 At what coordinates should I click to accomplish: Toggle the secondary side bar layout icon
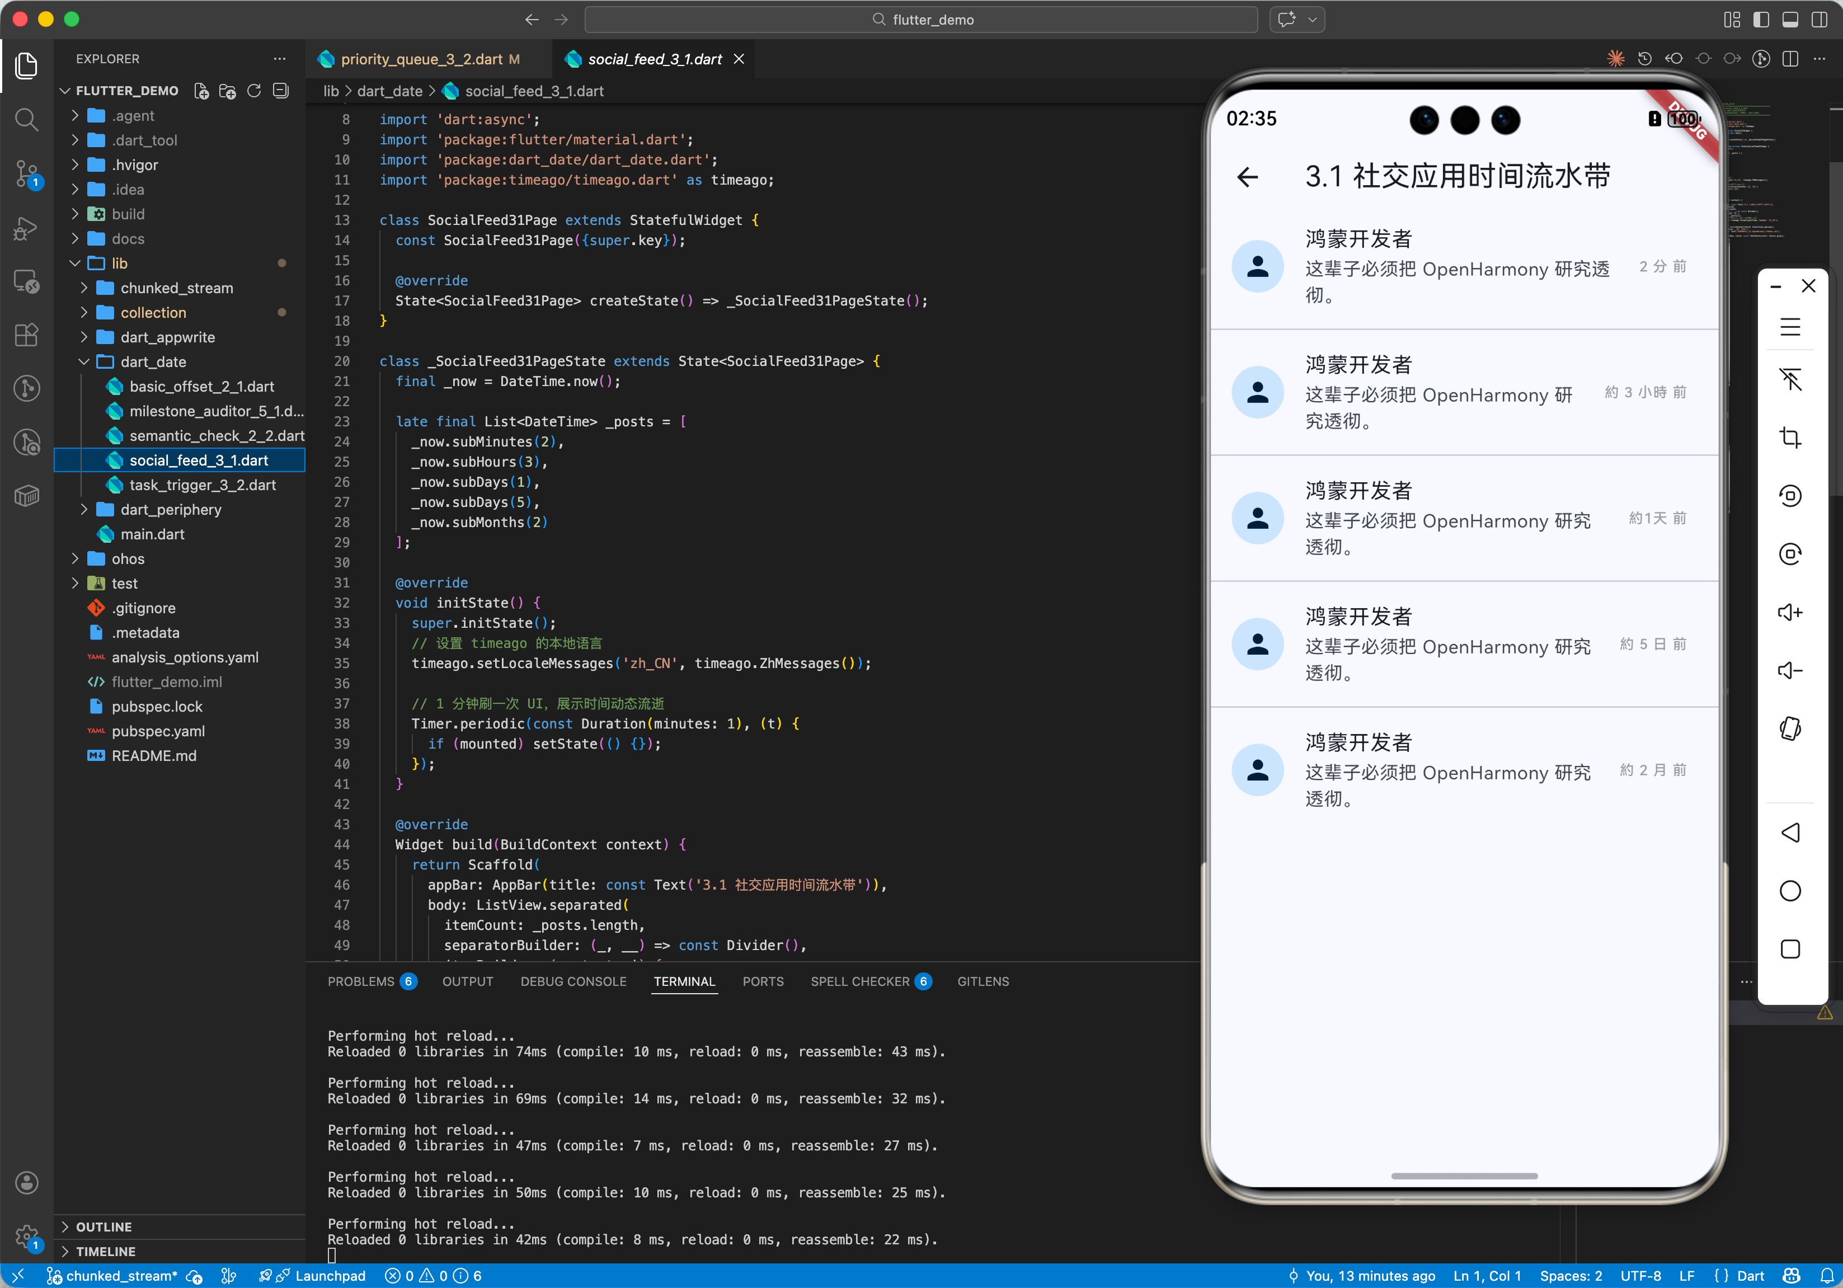1820,19
